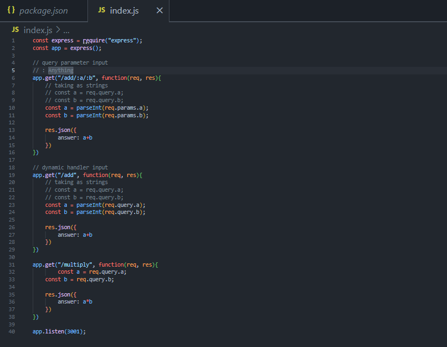
Task: Click line number 40 in the gutter
Action: [12, 332]
